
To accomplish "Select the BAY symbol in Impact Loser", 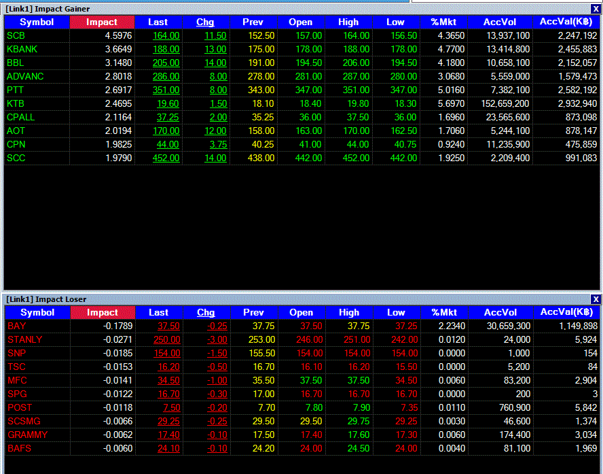I will tap(17, 326).
